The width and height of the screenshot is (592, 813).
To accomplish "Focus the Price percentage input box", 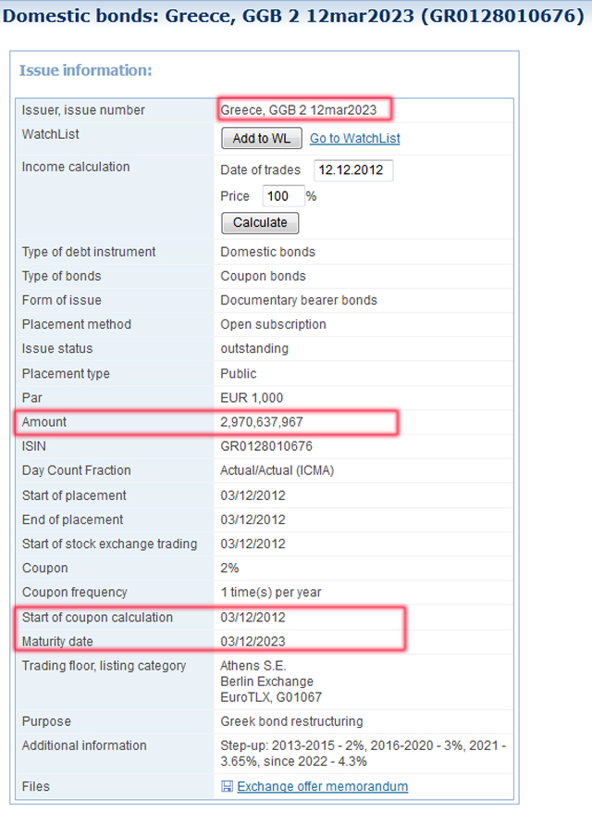I will (282, 196).
